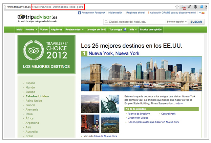This screenshot has width=211, height=143.
Task: Click the layers extension icon in browser toolbar
Action: point(195,6)
